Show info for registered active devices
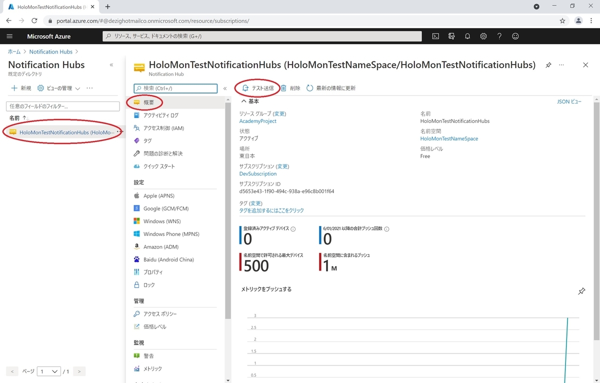Viewport: 600px width, 383px height. (x=293, y=229)
